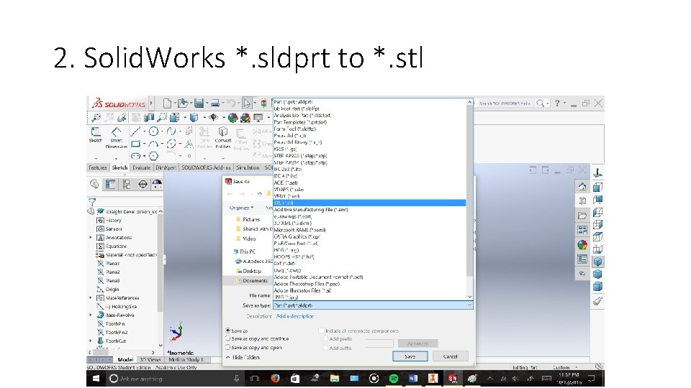Click the feature tree filter funnel icon
This screenshot has width=691, height=388.
pos(92,202)
